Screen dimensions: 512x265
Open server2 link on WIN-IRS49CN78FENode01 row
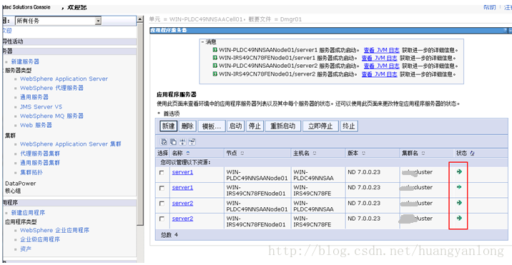182,219
